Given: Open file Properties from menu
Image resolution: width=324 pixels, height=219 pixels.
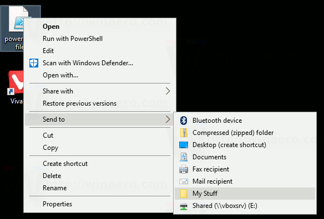Looking at the screenshot, I should point(58,204).
